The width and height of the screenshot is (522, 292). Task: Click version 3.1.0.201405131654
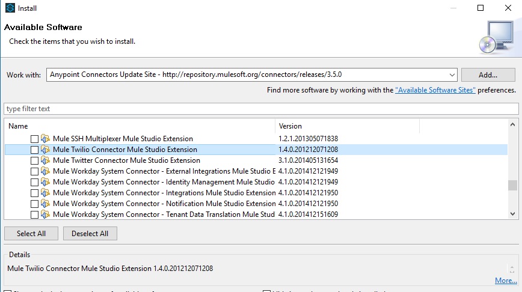click(309, 160)
